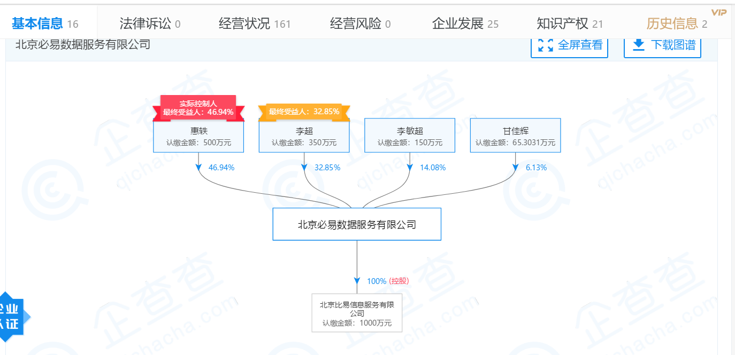735x355 pixels.
Task: Switch to the 基本信息 tab
Action: pyautogui.click(x=45, y=23)
